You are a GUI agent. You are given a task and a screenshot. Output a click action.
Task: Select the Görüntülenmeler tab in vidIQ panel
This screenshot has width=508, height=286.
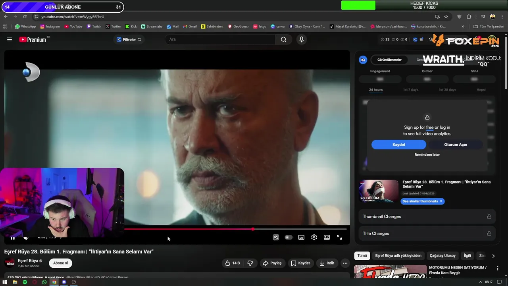389,60
